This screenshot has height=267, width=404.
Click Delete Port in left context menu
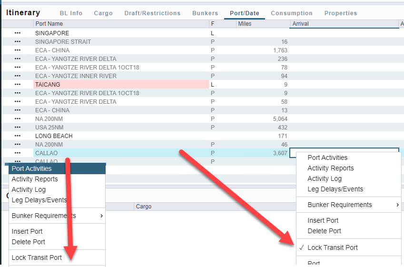(x=29, y=242)
